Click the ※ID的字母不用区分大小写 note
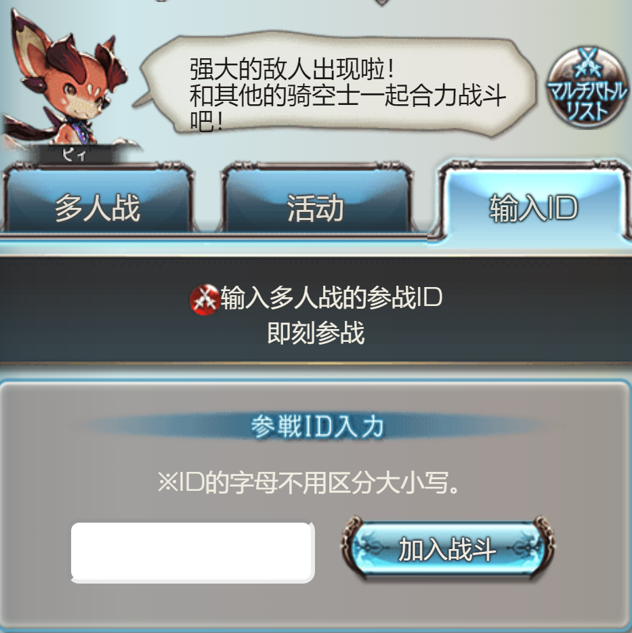This screenshot has width=632, height=633. pyautogui.click(x=309, y=483)
